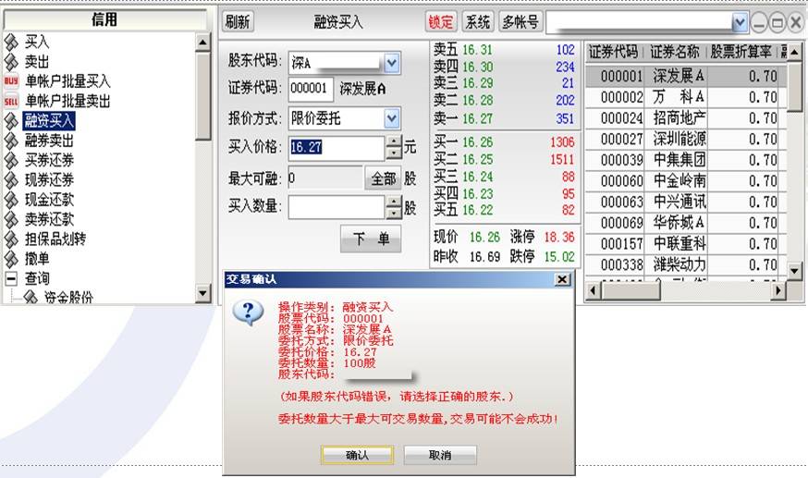Select 卖出 in the 信用 tree
This screenshot has width=808, height=478.
tap(37, 61)
